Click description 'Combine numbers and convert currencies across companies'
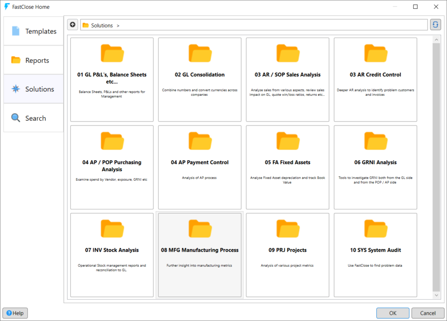This screenshot has width=447, height=321. point(199,92)
